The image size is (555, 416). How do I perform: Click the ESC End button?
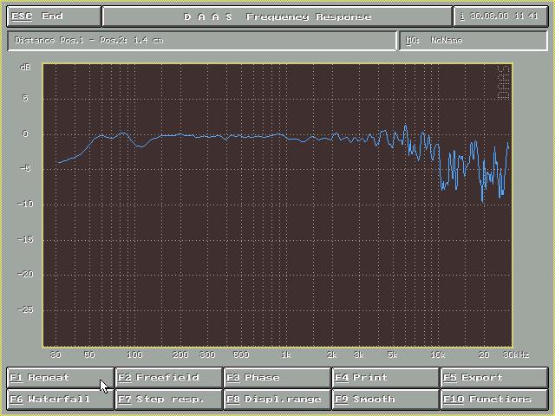52,16
